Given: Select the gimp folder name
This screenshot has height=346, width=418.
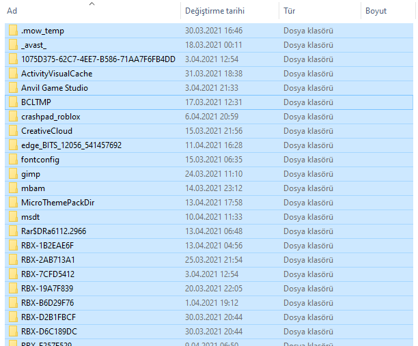Looking at the screenshot, I should 31,175.
